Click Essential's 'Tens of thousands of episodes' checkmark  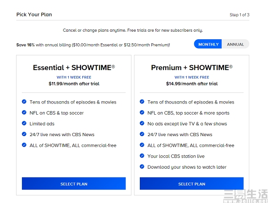coord(24,102)
